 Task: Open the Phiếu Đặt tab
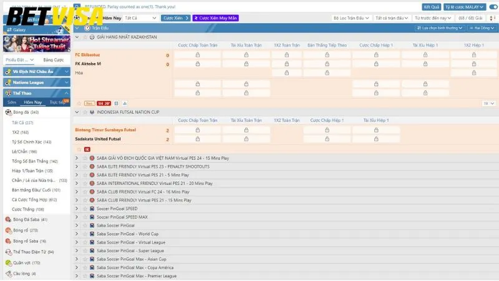pos(19,60)
